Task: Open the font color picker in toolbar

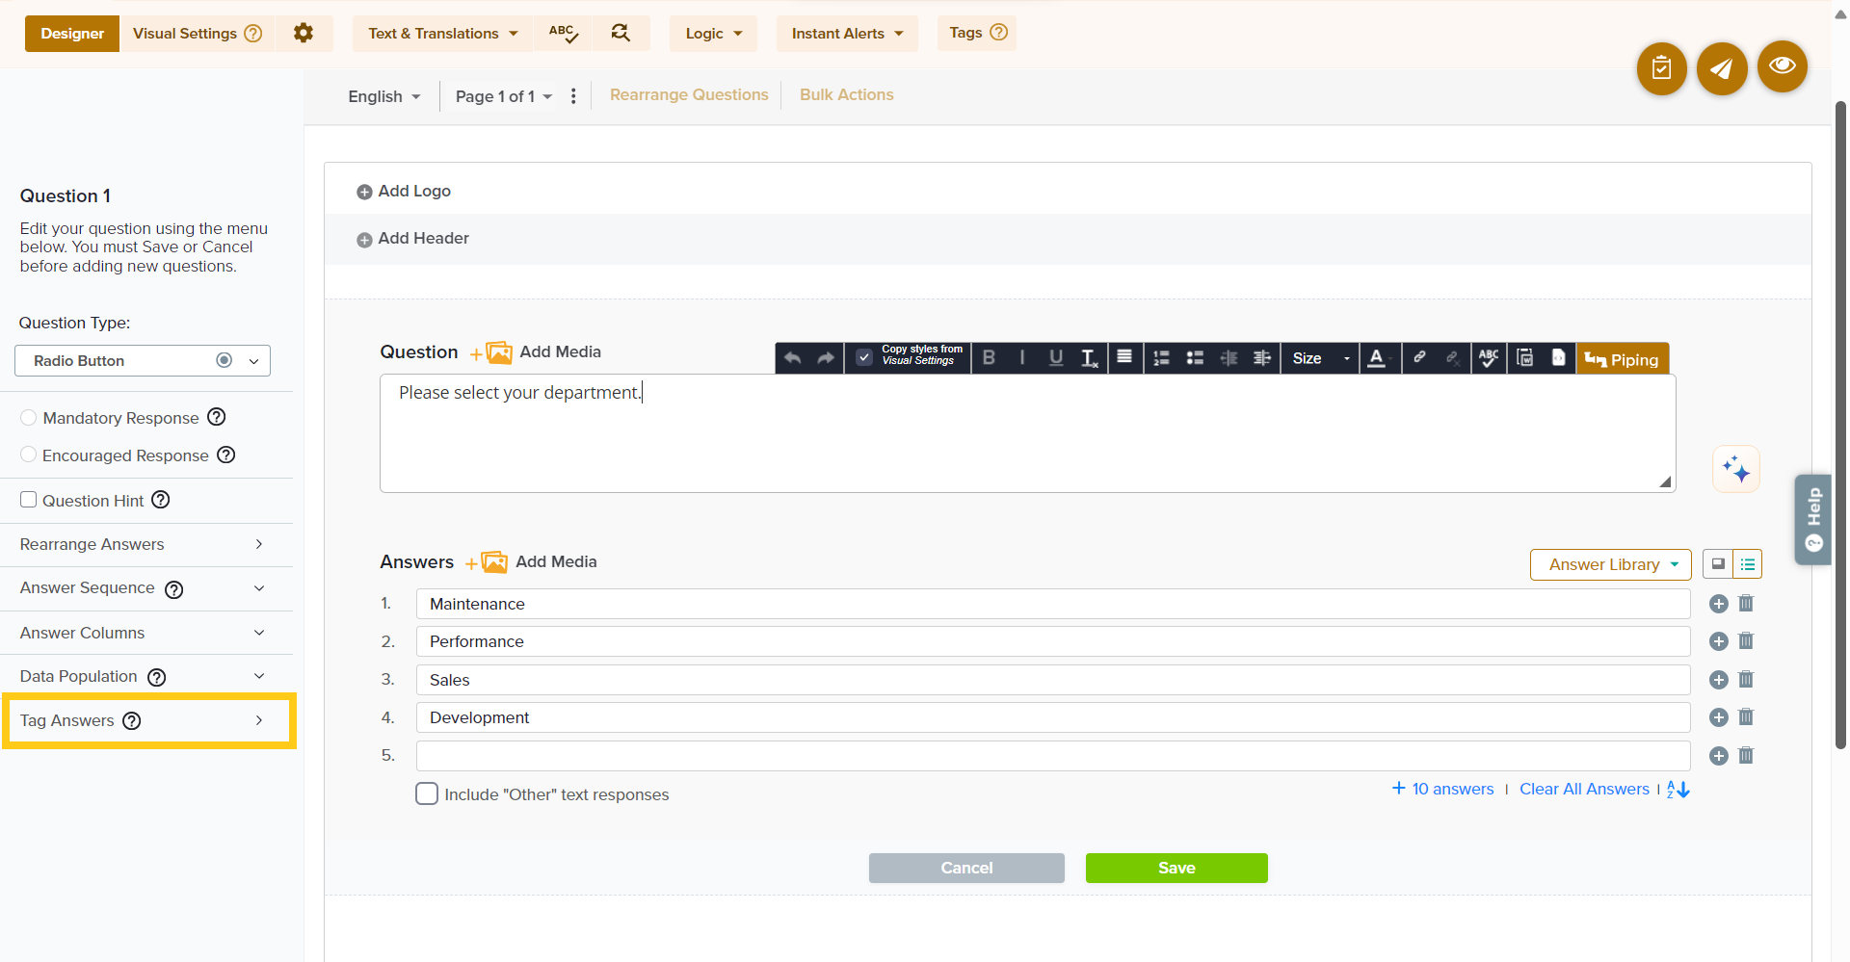Action: [1377, 358]
